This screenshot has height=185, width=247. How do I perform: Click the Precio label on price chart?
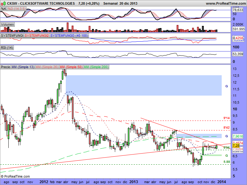click(x=6, y=67)
